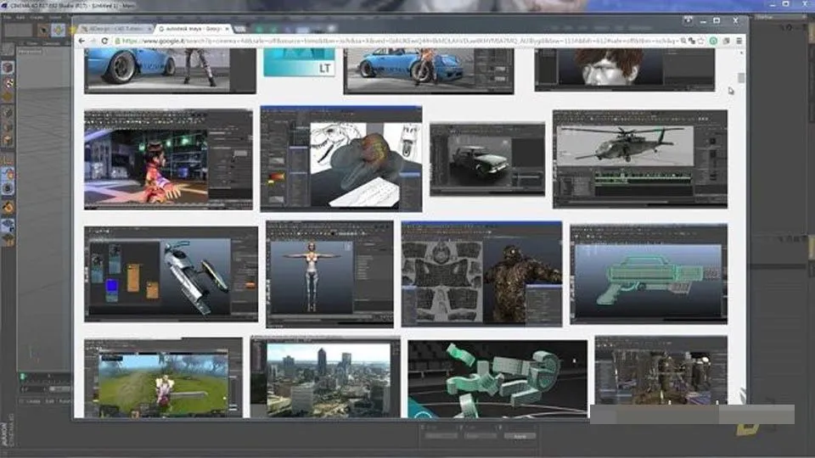Click the Move tool icon in Cinema 4D toolbar
815x458 pixels.
(58, 30)
